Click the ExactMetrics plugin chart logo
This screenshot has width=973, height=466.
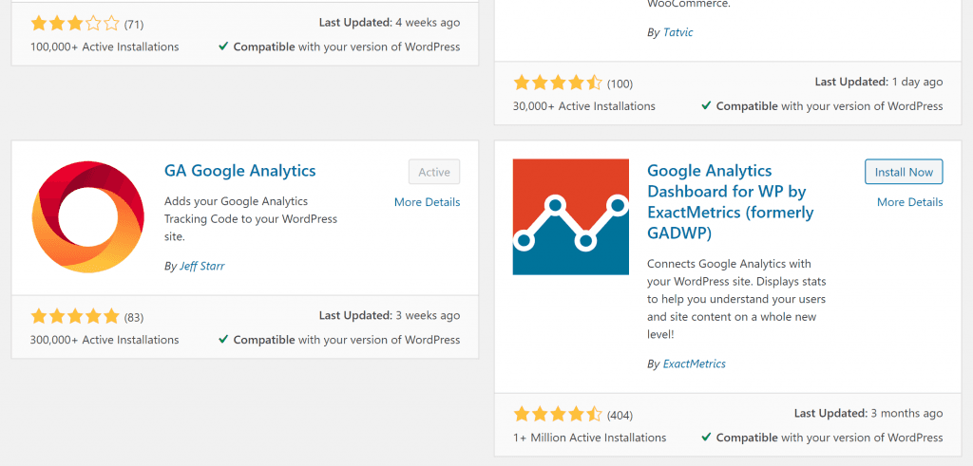pyautogui.click(x=570, y=217)
